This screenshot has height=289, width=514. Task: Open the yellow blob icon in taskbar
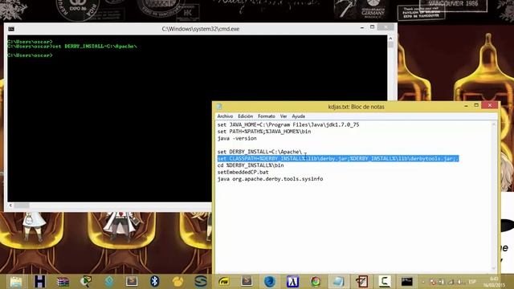click(x=177, y=282)
